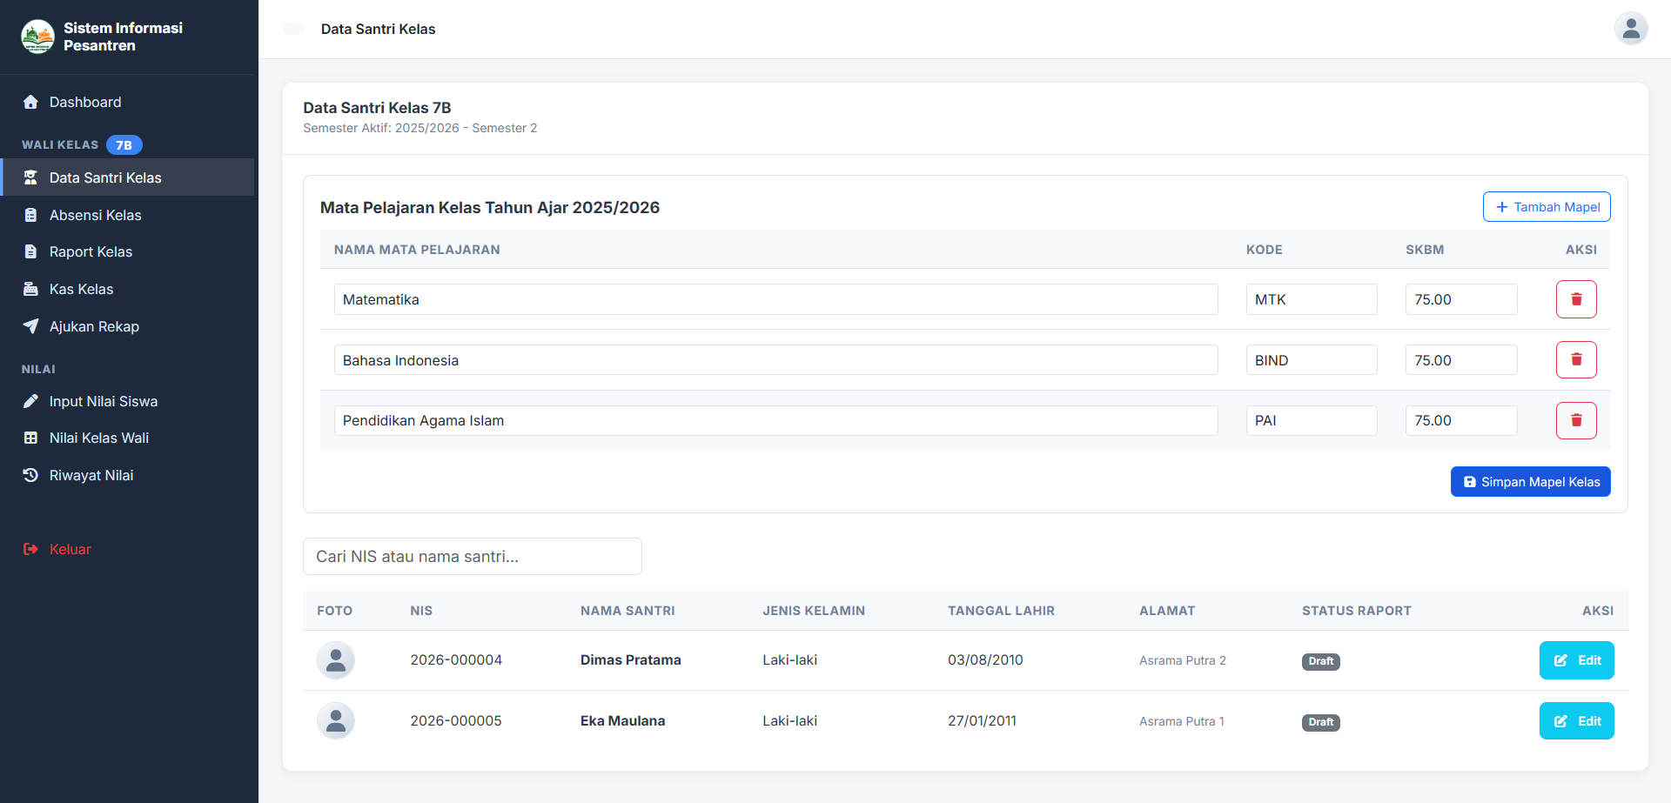The height and width of the screenshot is (803, 1671).
Task: Click the name Dimas Pratama
Action: click(631, 660)
